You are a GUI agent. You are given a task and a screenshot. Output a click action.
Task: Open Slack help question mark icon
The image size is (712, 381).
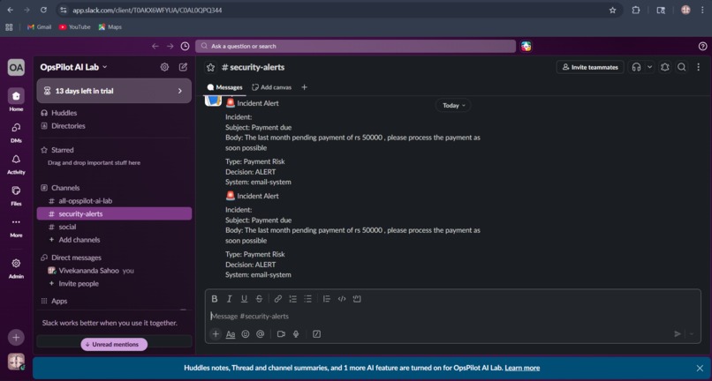pos(702,46)
